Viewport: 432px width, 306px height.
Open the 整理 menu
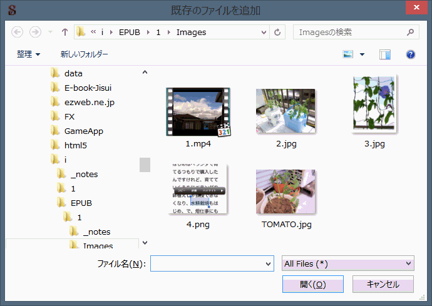[x=28, y=54]
